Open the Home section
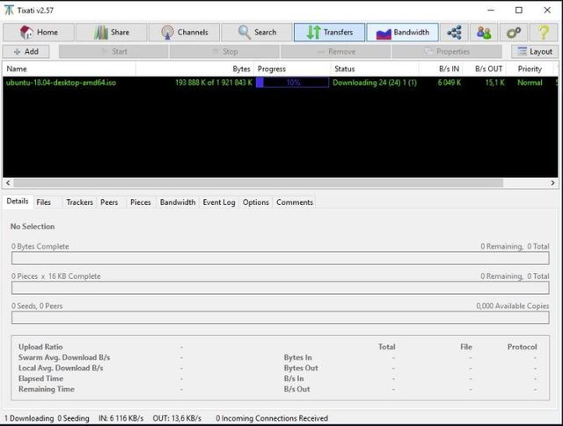 click(37, 33)
